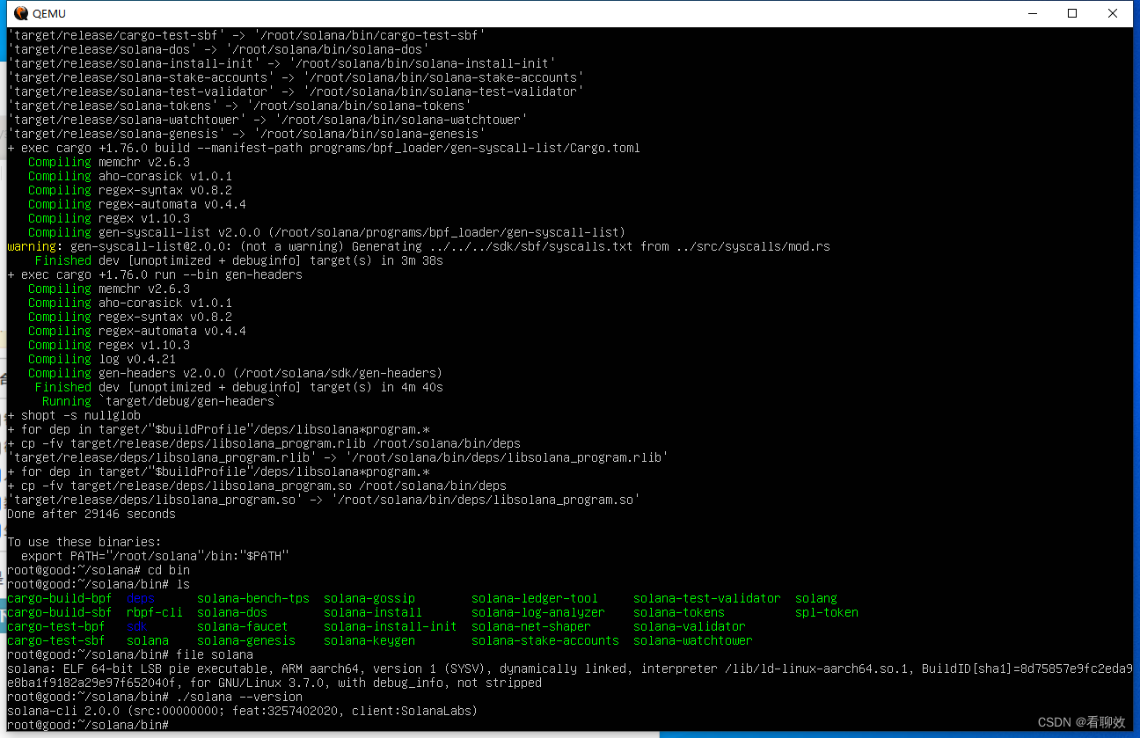This screenshot has width=1140, height=738.
Task: Click 'solana-keygen' in ls output
Action: click(369, 640)
